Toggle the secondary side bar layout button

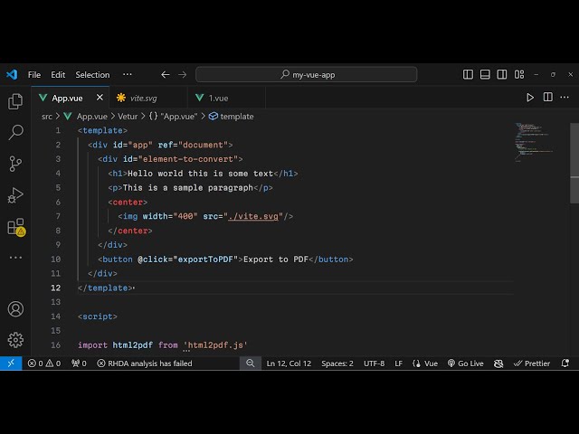pos(503,74)
